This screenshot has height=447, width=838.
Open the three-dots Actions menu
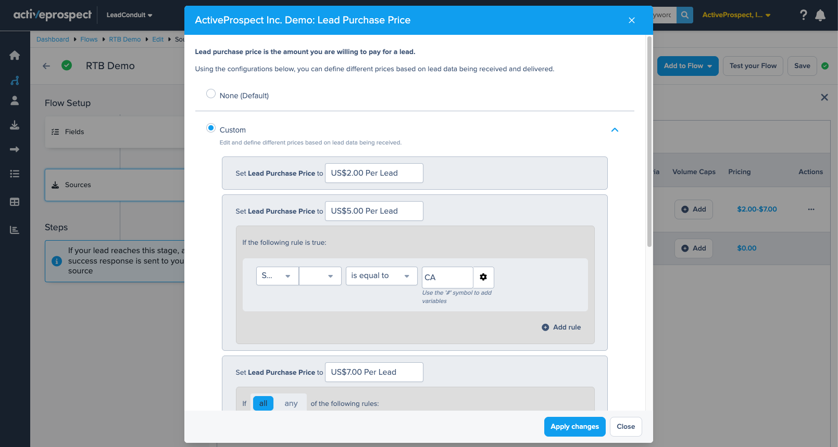click(811, 209)
